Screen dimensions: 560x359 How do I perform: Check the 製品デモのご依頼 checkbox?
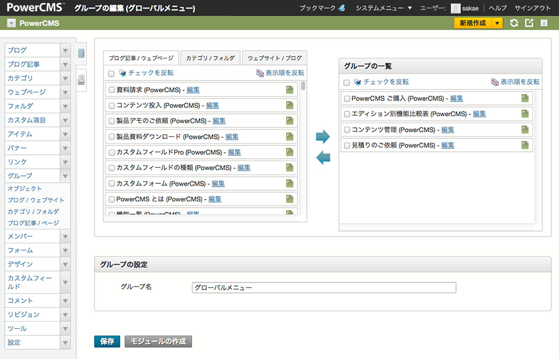pos(112,121)
